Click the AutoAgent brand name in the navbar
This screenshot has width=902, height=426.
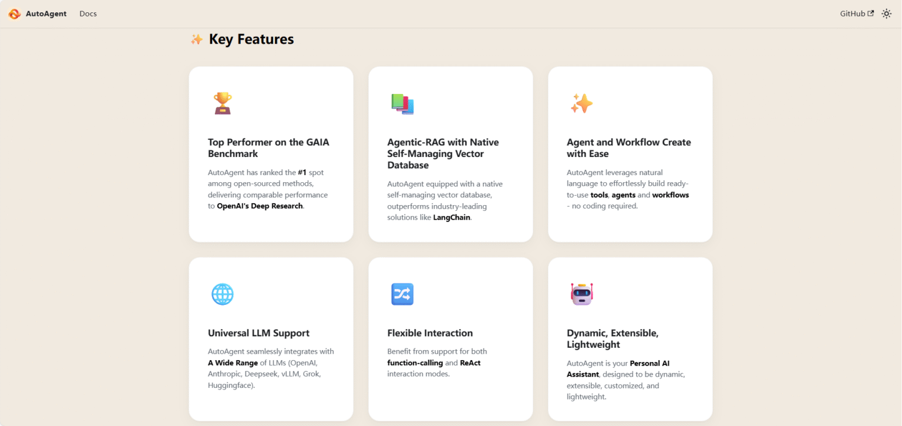click(45, 13)
